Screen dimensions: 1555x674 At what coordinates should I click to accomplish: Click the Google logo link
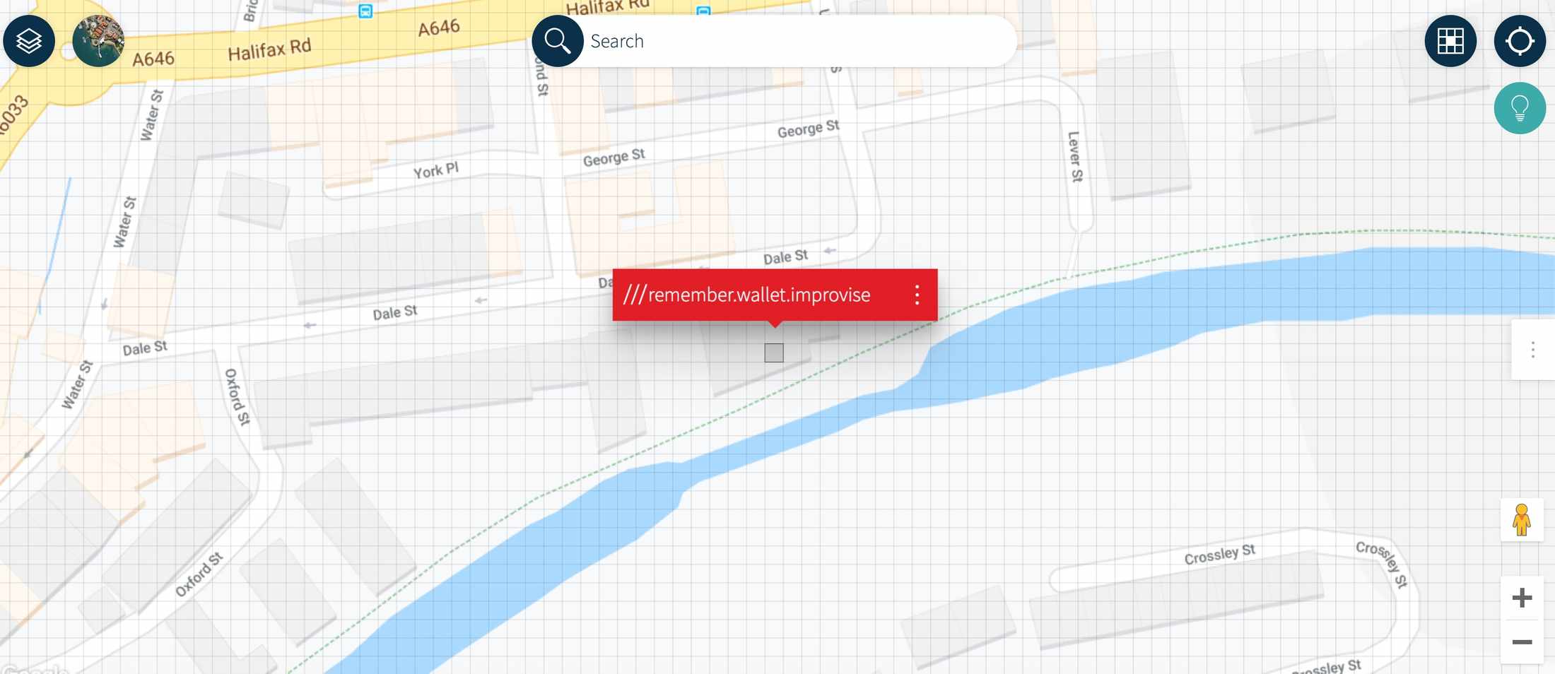click(35, 668)
